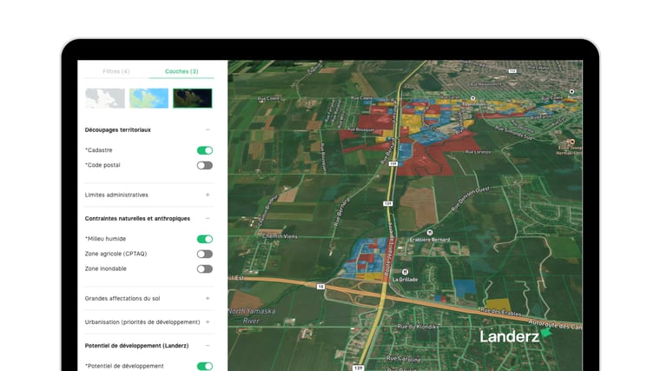The height and width of the screenshot is (371, 660).
Task: Switch to the Filtres (4) tab
Action: click(116, 71)
